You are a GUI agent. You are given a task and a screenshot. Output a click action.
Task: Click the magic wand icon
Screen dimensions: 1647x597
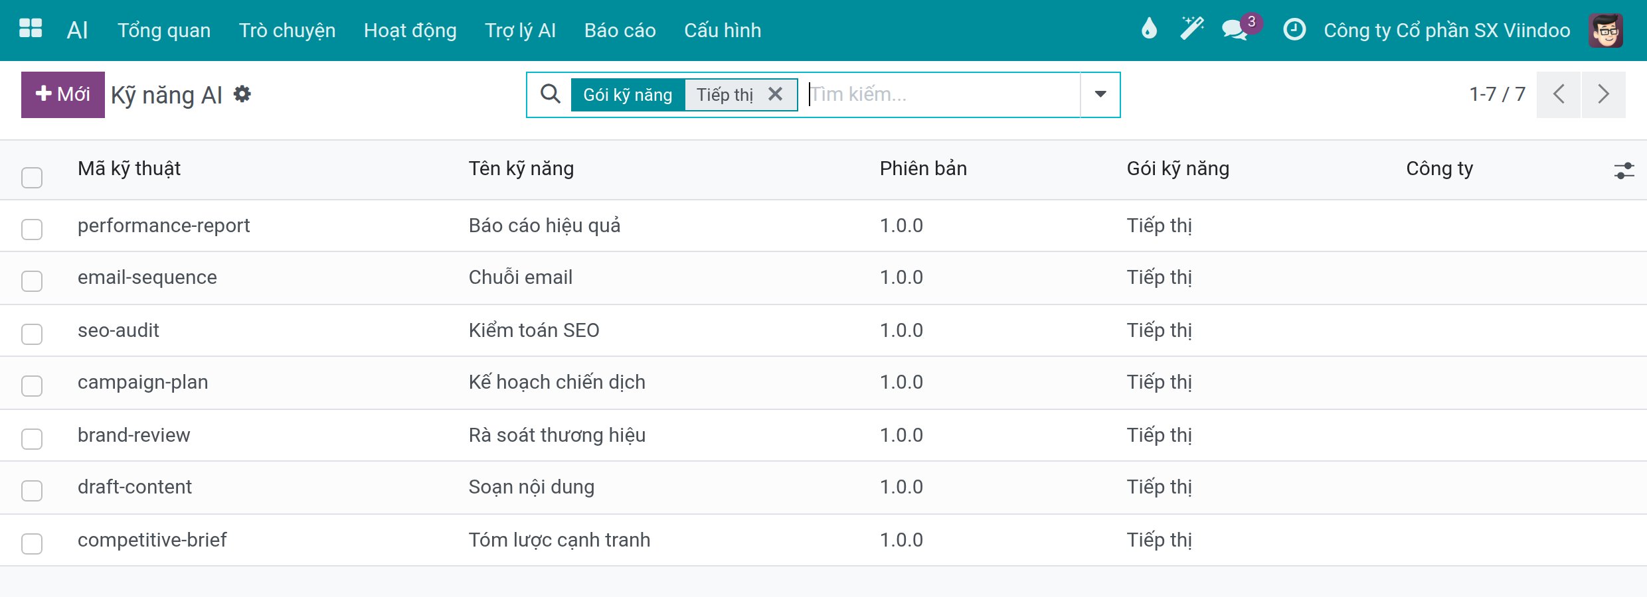coord(1192,29)
